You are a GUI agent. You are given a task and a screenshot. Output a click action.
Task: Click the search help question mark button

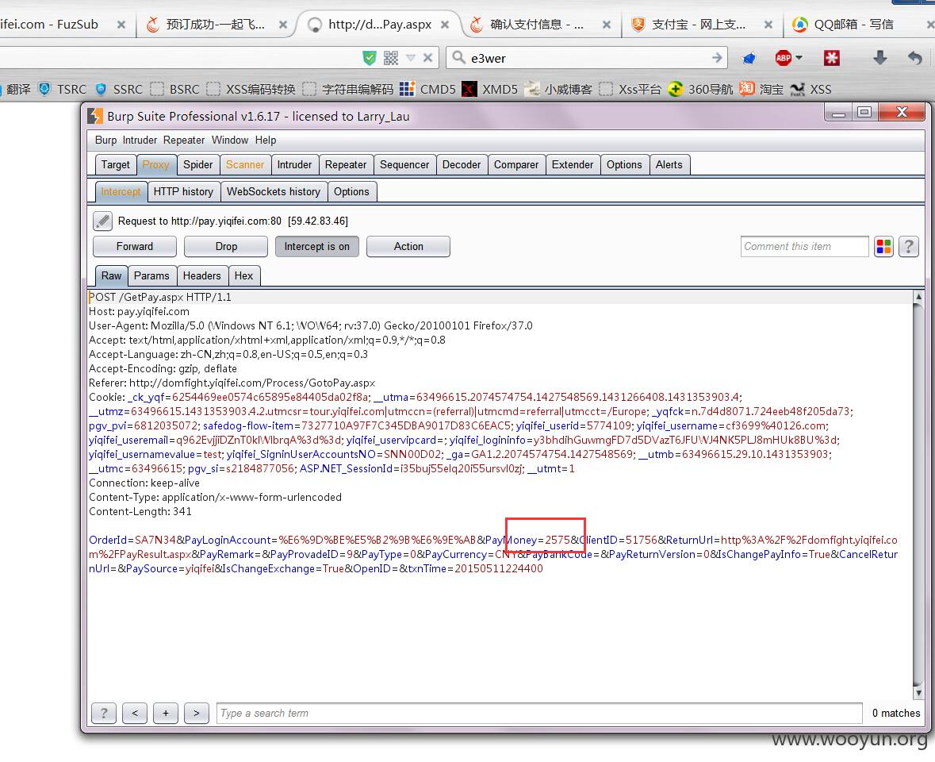pyautogui.click(x=104, y=713)
